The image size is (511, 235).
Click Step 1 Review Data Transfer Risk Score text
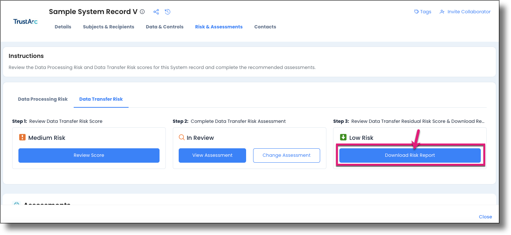57,121
